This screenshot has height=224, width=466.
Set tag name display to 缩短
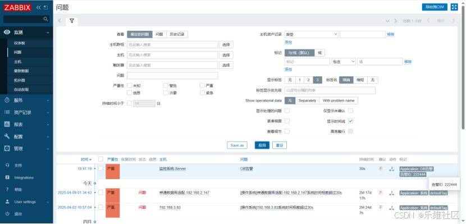[360, 80]
